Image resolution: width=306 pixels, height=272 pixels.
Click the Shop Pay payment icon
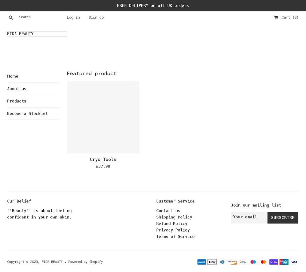[x=273, y=262]
